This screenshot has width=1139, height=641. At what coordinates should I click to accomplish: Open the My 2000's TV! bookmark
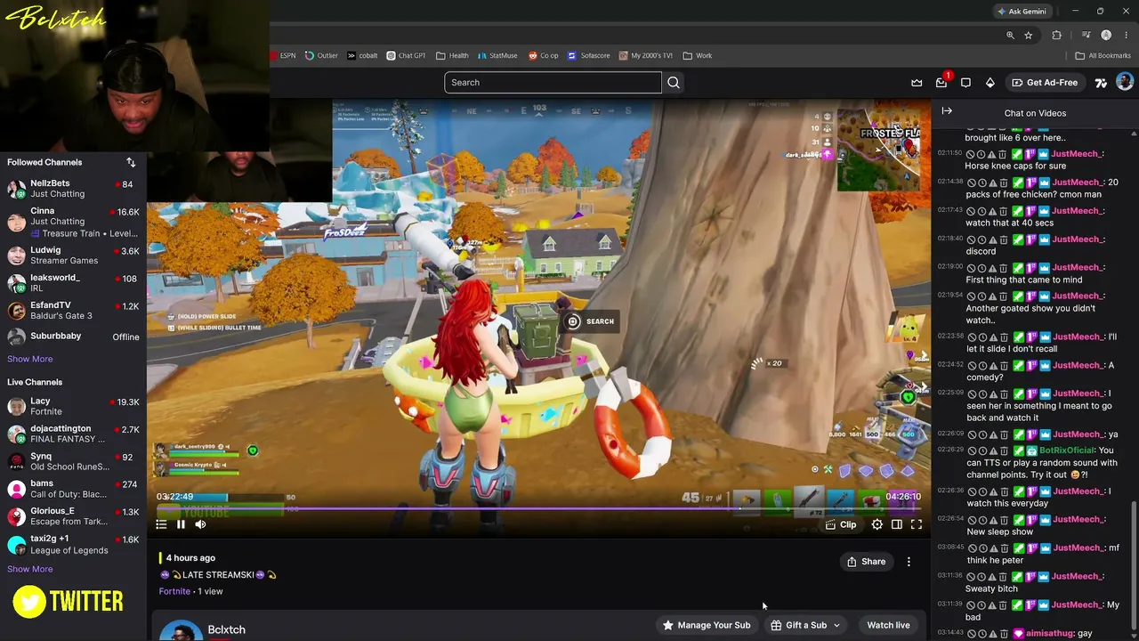[x=646, y=55]
